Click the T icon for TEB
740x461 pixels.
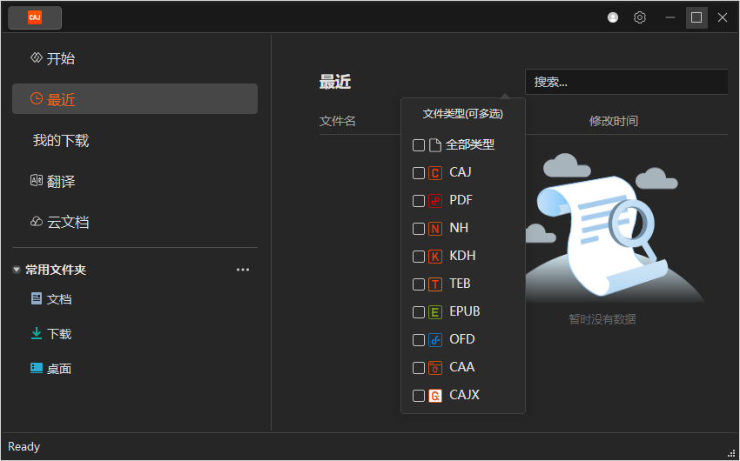click(x=435, y=284)
